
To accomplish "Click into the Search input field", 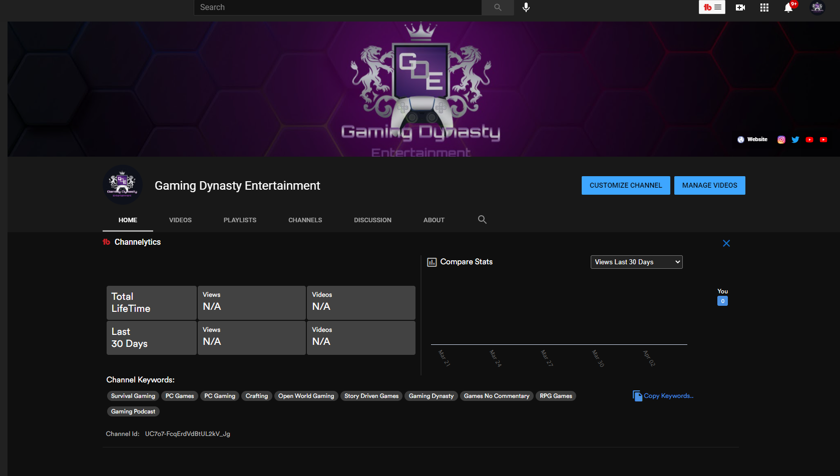I will click(337, 8).
